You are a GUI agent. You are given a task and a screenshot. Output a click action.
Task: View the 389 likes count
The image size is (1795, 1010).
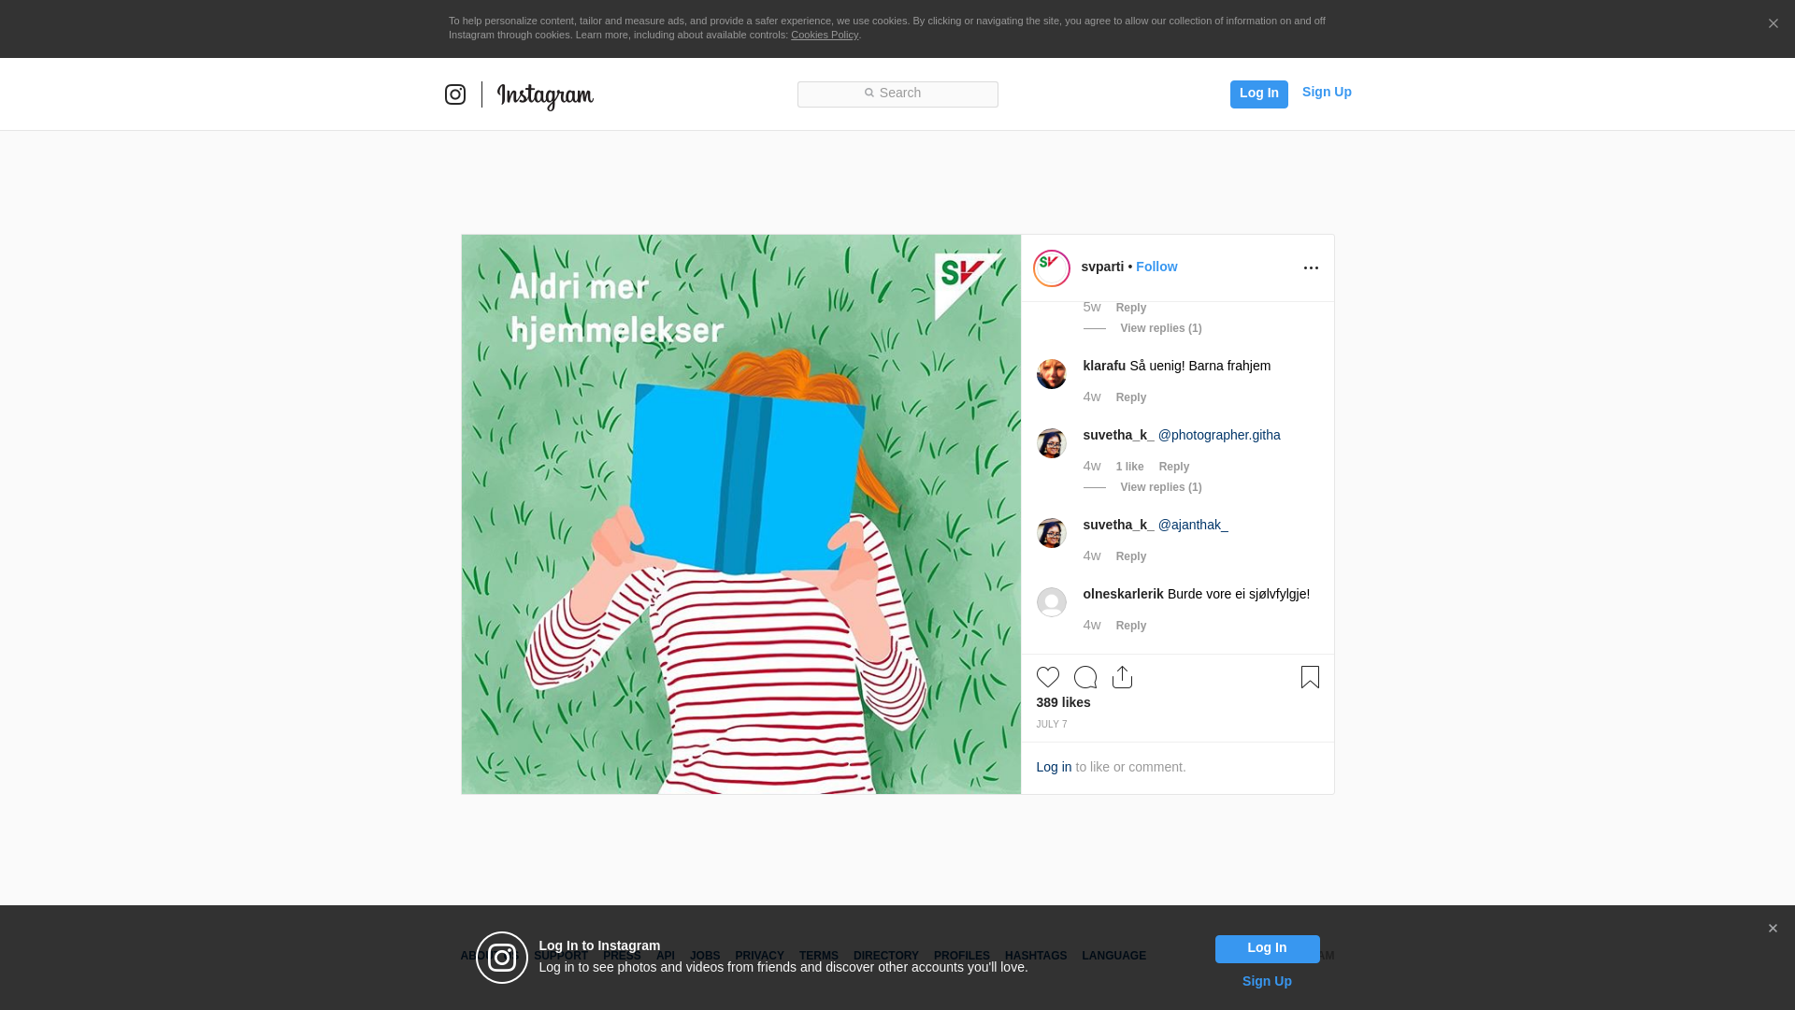pyautogui.click(x=1063, y=702)
